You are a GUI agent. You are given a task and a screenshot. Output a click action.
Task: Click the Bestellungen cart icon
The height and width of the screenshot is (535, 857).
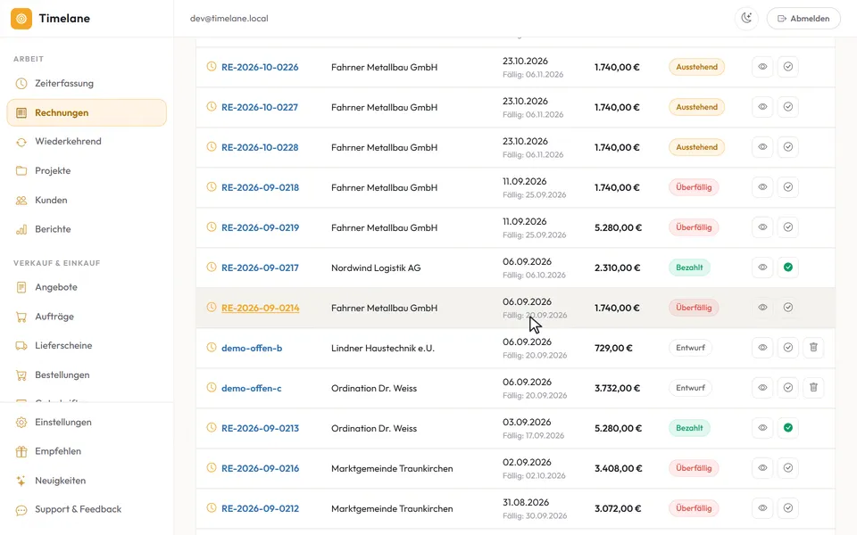tap(21, 375)
